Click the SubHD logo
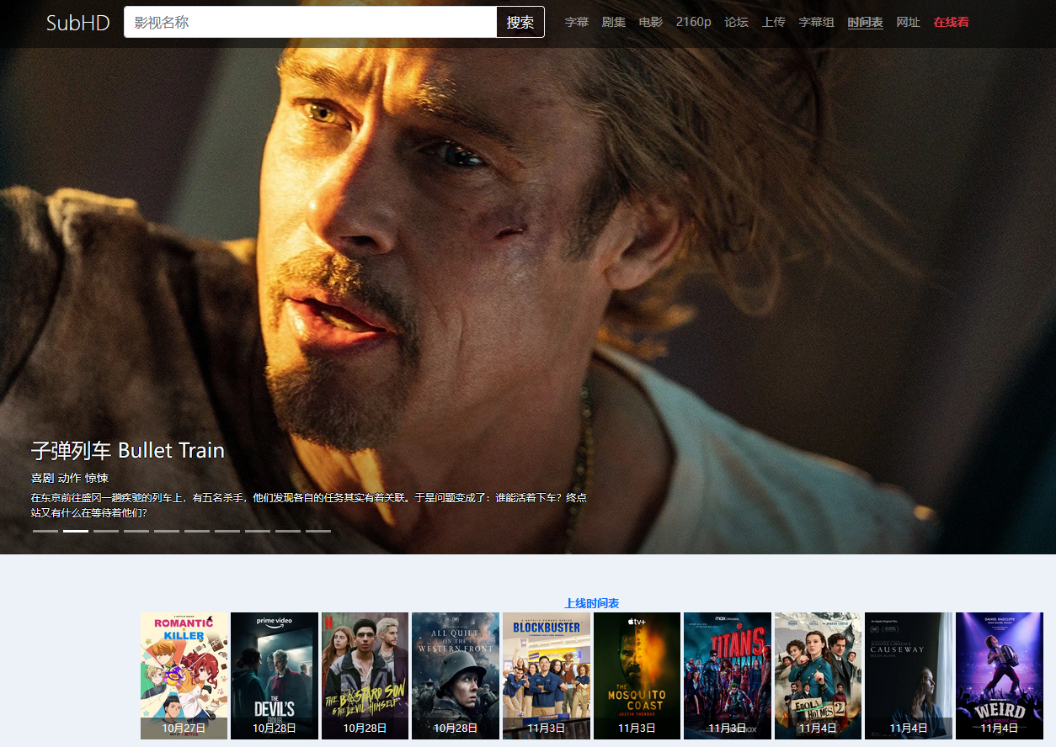 pos(78,23)
